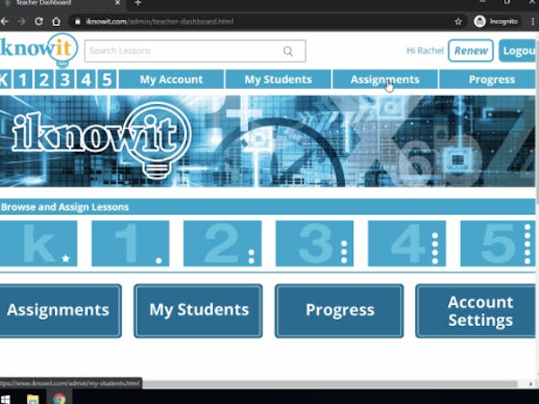Click the Teacher Dashboard browser tab
Image resolution: width=539 pixels, height=404 pixels.
[62, 3]
